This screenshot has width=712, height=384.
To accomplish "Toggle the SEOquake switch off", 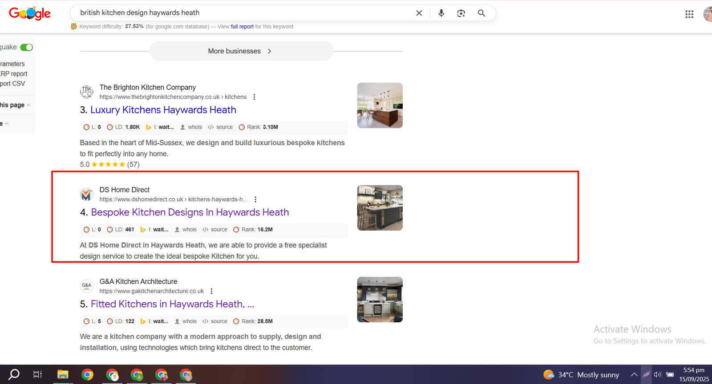I will pyautogui.click(x=27, y=48).
